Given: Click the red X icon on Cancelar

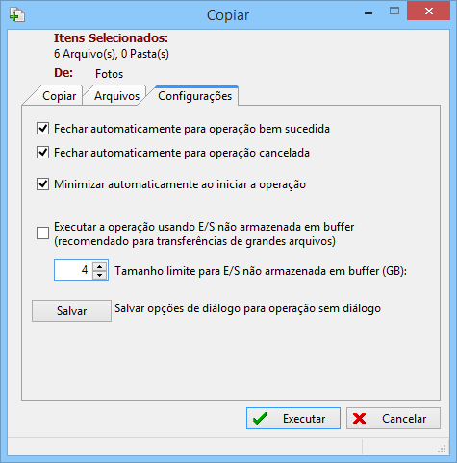Looking at the screenshot, I should [x=359, y=419].
